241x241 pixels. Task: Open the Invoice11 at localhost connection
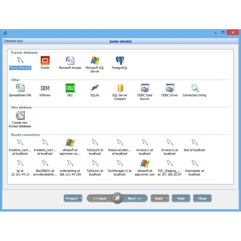tap(145, 147)
